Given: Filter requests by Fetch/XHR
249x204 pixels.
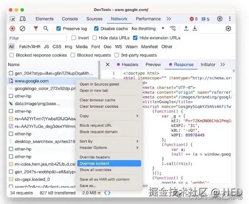Looking at the screenshot, I should [x=30, y=47].
